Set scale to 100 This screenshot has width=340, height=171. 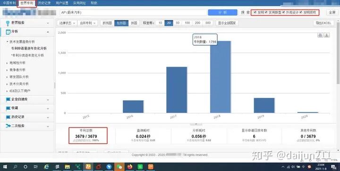187,23
